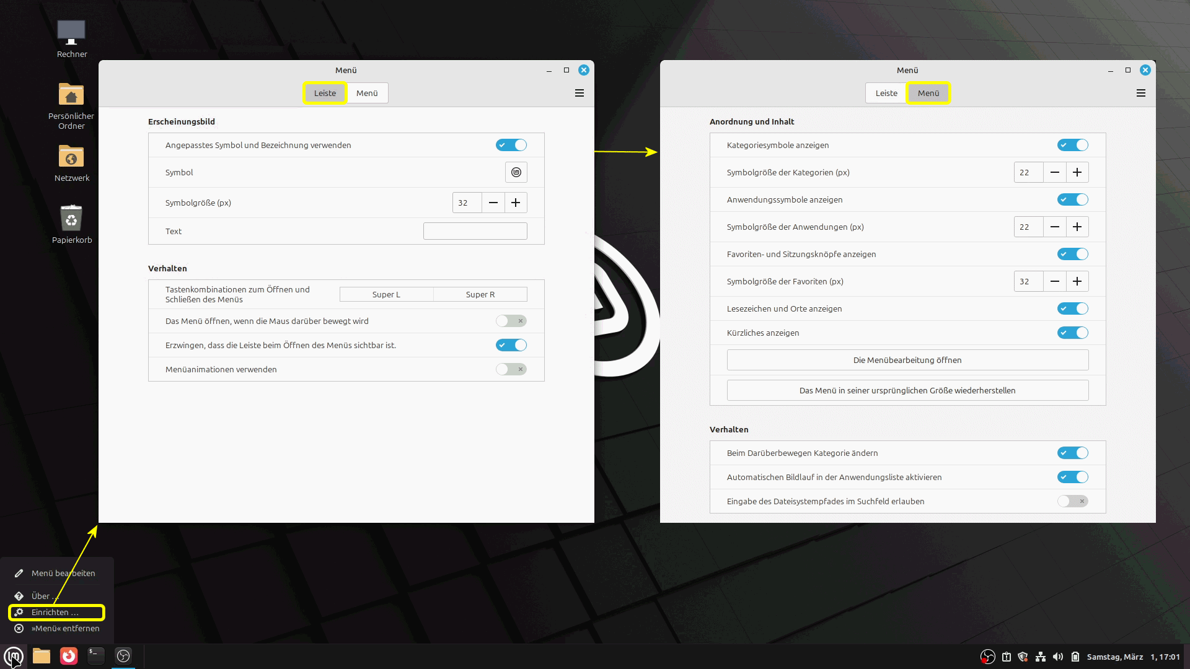Click the Super L shortcut button
The width and height of the screenshot is (1190, 669).
pos(386,294)
